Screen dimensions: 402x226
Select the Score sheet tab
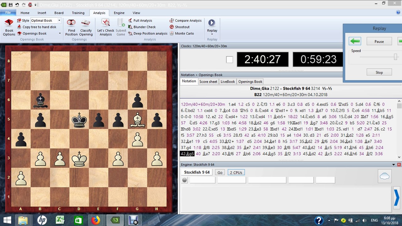point(208,82)
